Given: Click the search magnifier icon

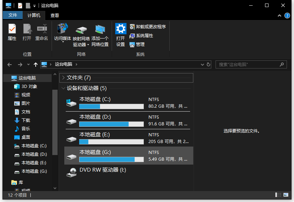Looking at the screenshot, I should pyautogui.click(x=282, y=65).
